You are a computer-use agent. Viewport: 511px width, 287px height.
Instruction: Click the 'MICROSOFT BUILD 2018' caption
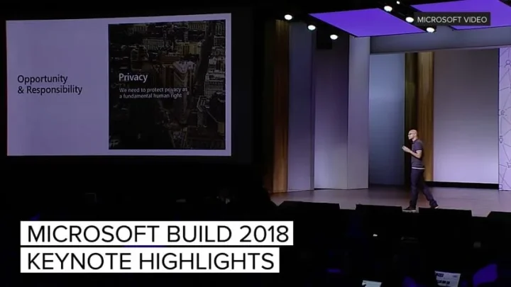[x=157, y=233]
